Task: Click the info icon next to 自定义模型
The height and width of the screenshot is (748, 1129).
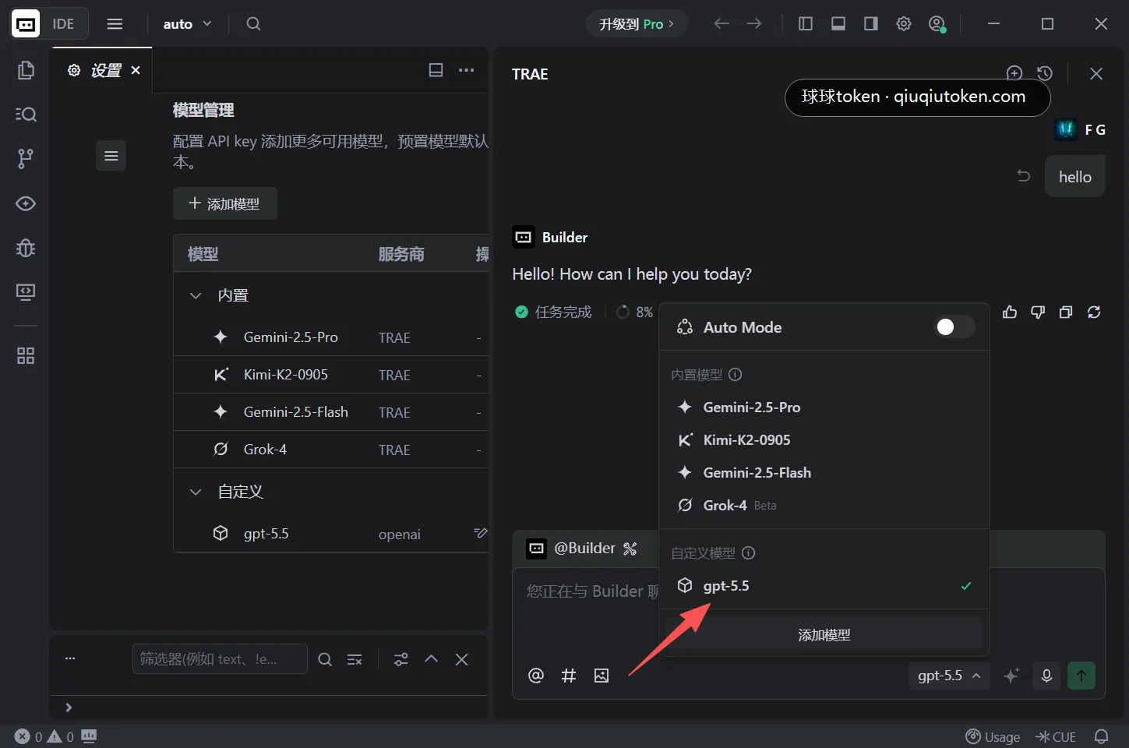Action: 749,553
